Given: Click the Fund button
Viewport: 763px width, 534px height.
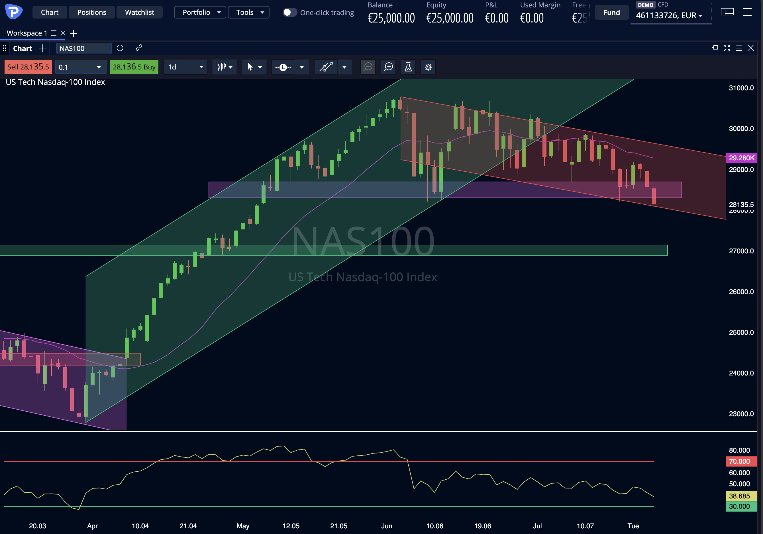Looking at the screenshot, I should pyautogui.click(x=611, y=13).
